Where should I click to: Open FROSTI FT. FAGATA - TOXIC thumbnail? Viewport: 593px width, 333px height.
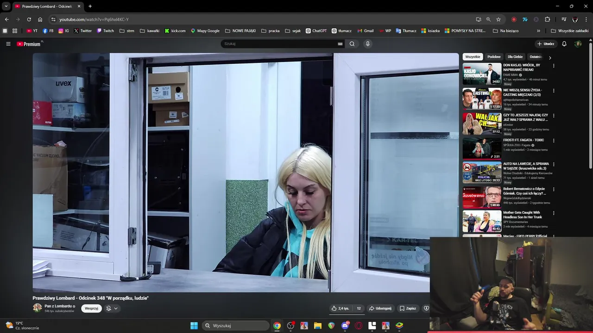coord(482,148)
